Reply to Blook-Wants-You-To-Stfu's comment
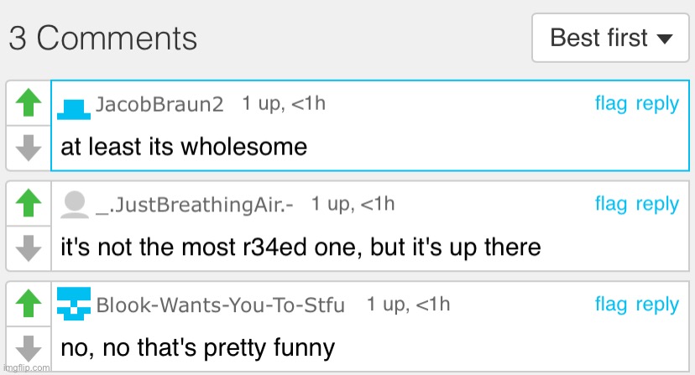695x375 pixels. [x=657, y=305]
